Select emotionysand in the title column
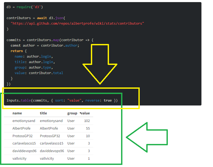The height and width of the screenshot is (167, 213). (51, 121)
